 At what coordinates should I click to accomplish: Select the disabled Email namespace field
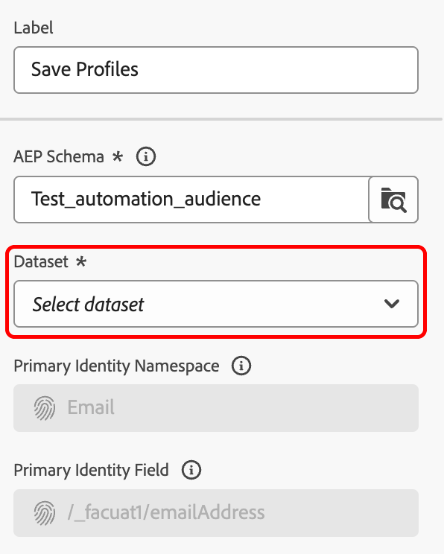216,408
